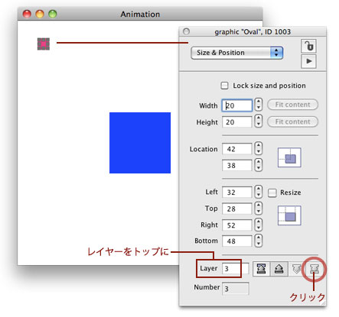Click Fit content button beside Width
Viewport: 339px width, 317px height.
292,105
